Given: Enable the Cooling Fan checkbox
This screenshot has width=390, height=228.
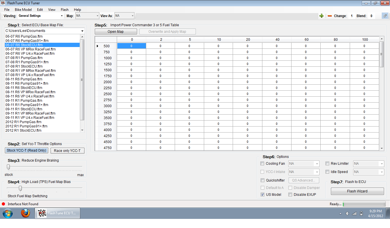Looking at the screenshot, I should (262, 164).
